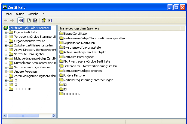Expand the Organisationsvertrauen tree node

pos(6,41)
